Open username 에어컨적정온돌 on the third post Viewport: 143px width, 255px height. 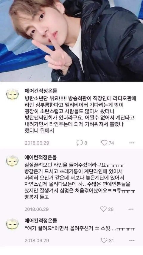(x=41, y=221)
